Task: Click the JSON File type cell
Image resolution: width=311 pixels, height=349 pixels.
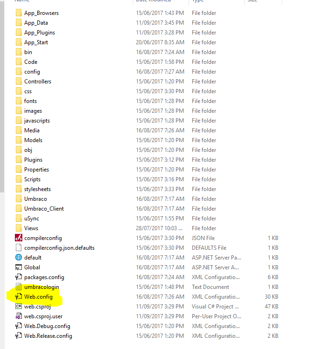Action: tap(203, 238)
